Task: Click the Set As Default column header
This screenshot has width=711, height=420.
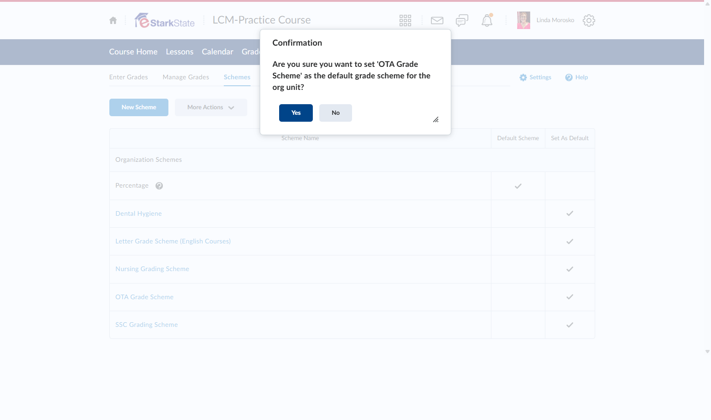Action: [x=570, y=138]
